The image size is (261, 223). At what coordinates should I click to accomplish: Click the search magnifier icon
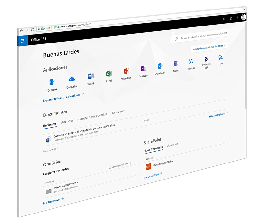coord(177,39)
